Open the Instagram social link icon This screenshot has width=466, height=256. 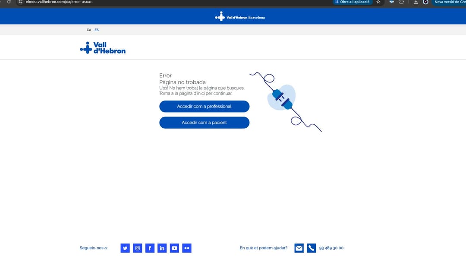[x=137, y=248]
